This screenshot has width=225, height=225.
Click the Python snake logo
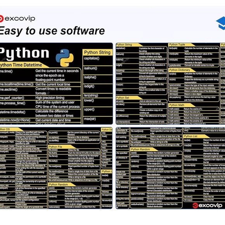(64, 58)
